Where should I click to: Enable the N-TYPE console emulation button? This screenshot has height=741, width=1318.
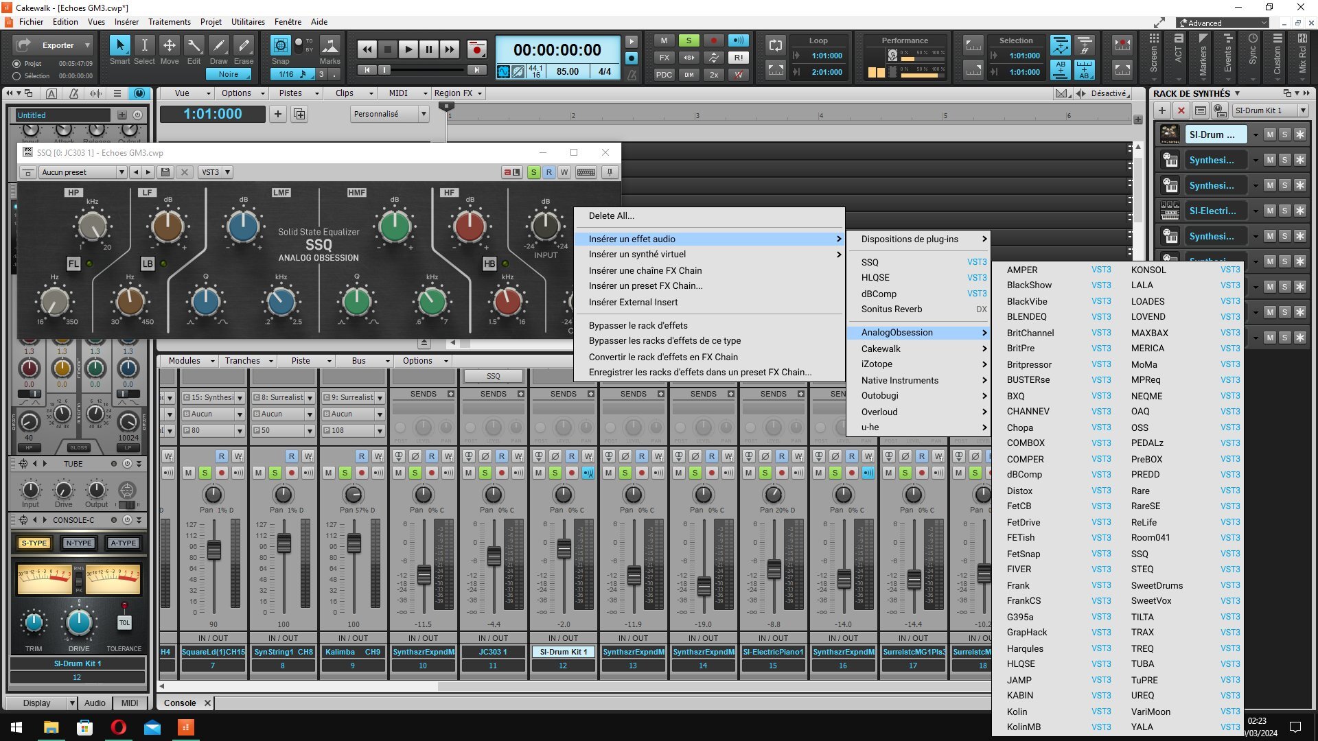[x=79, y=543]
